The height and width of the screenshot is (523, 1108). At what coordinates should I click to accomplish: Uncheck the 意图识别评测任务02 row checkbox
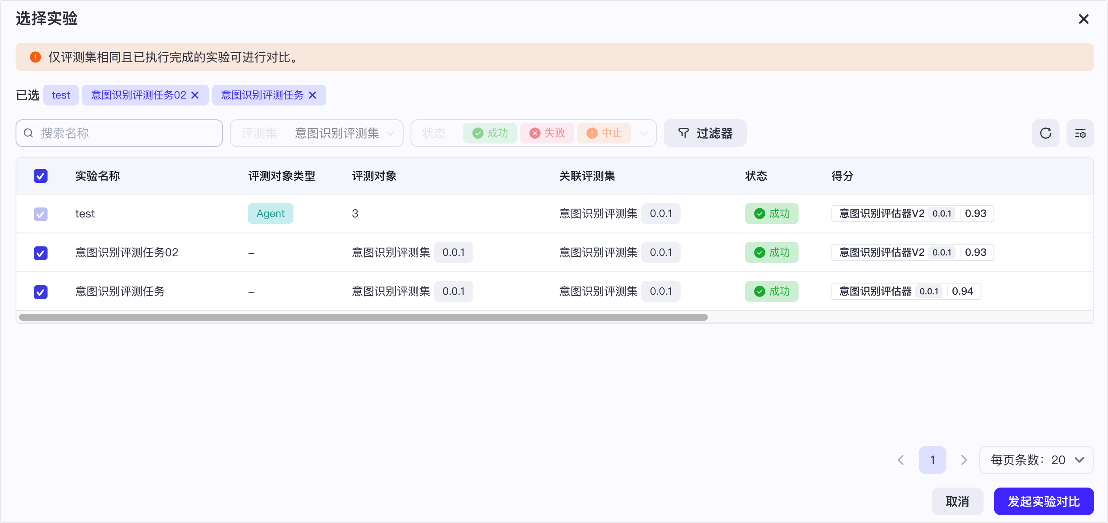[x=41, y=253]
